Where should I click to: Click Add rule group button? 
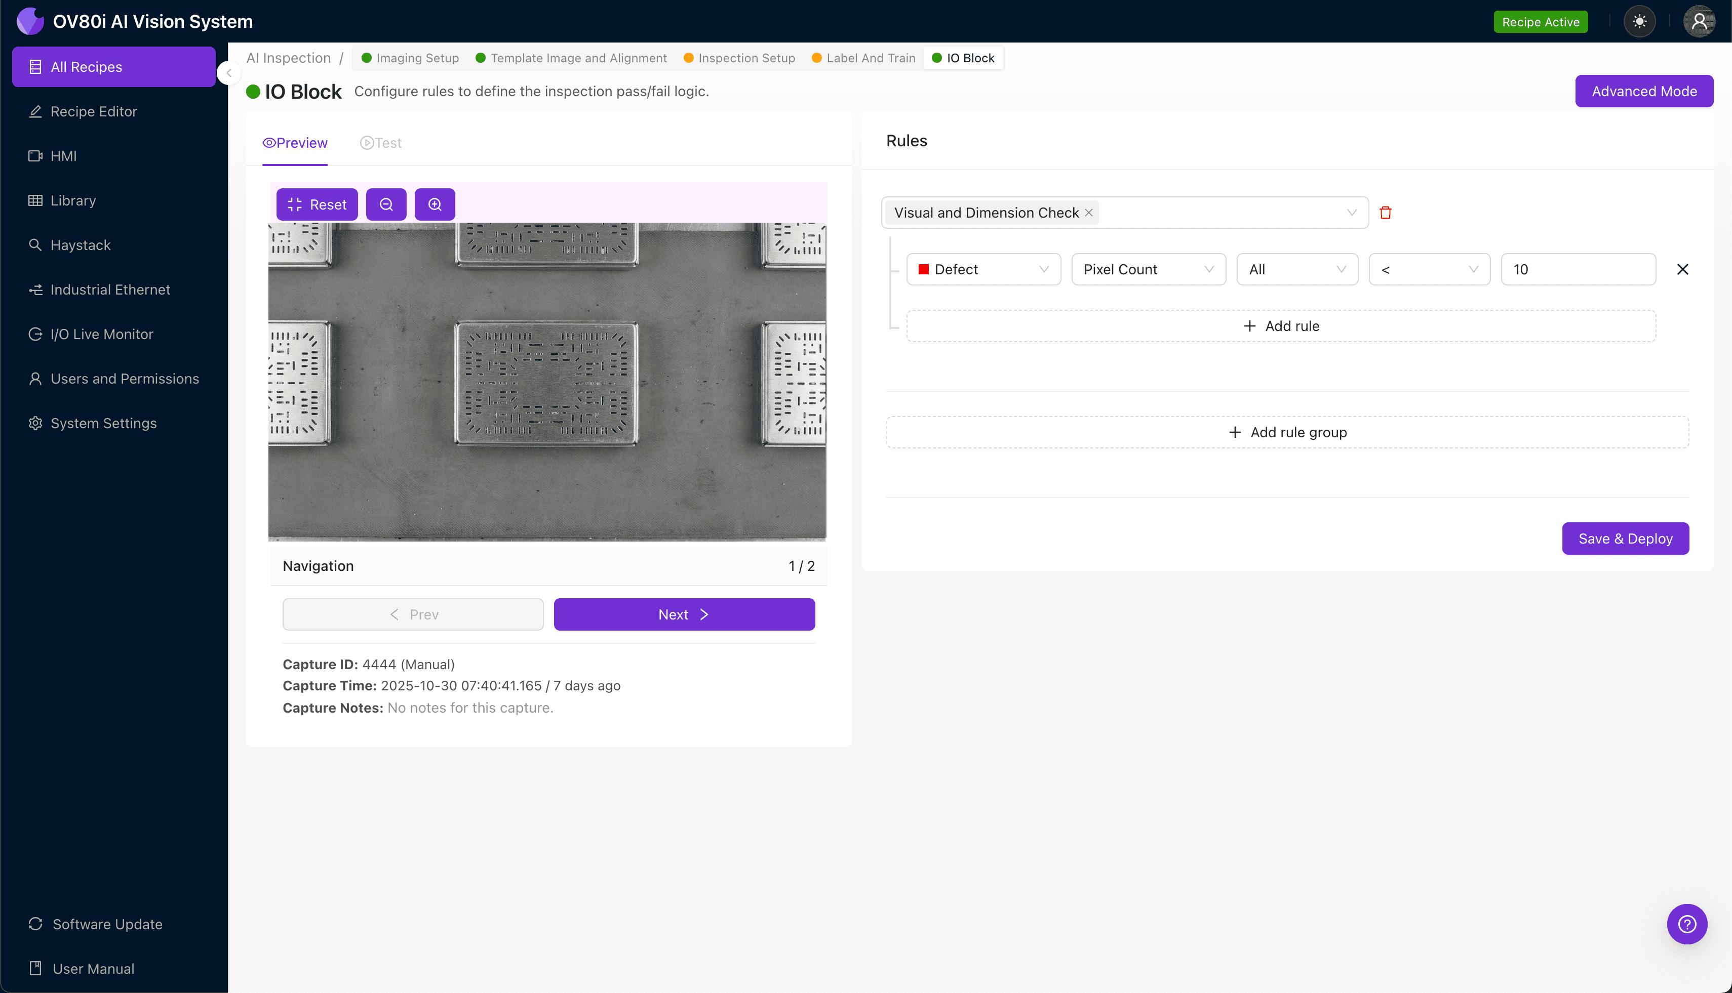[x=1287, y=432]
